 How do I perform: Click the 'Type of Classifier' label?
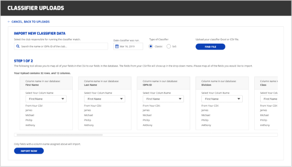[x=159, y=39]
